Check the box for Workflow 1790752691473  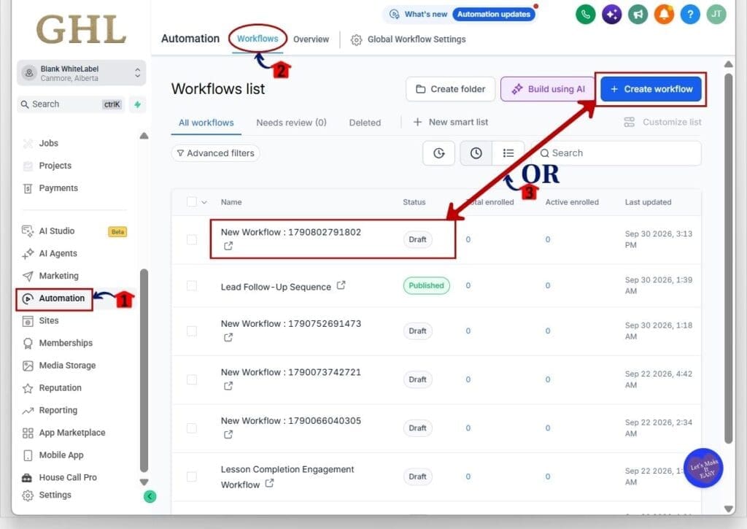coord(192,331)
